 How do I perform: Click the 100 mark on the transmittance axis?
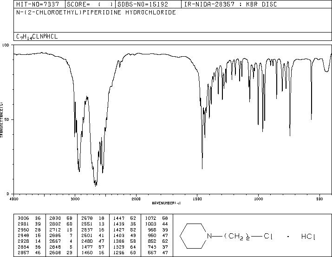(x=6, y=45)
